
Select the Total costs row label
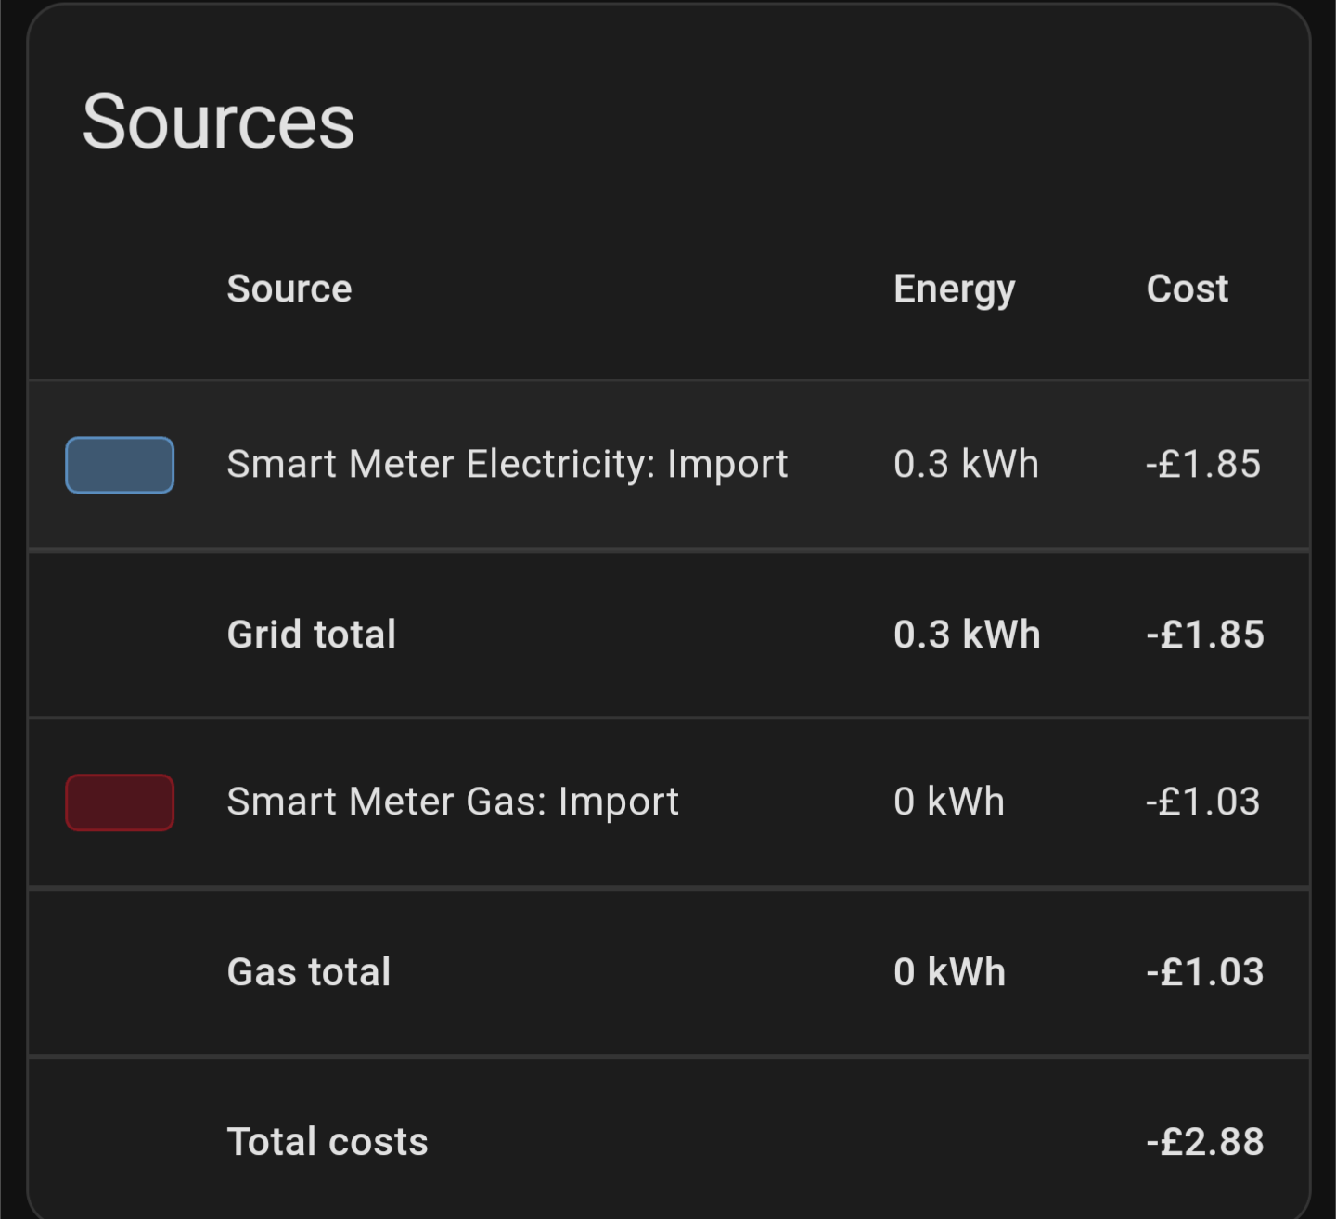pyautogui.click(x=328, y=1142)
